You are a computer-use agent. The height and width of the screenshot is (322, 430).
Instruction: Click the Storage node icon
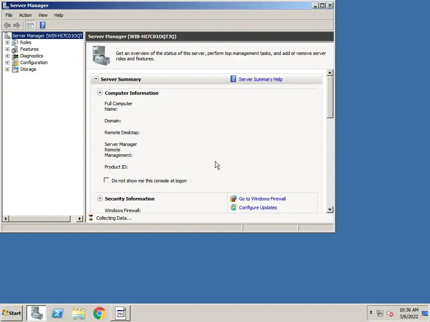pyautogui.click(x=16, y=69)
